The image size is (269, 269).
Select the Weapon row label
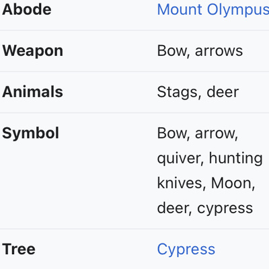33,51
